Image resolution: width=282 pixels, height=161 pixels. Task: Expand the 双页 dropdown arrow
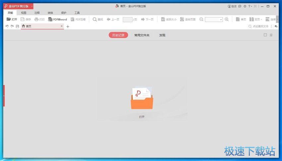(261, 20)
